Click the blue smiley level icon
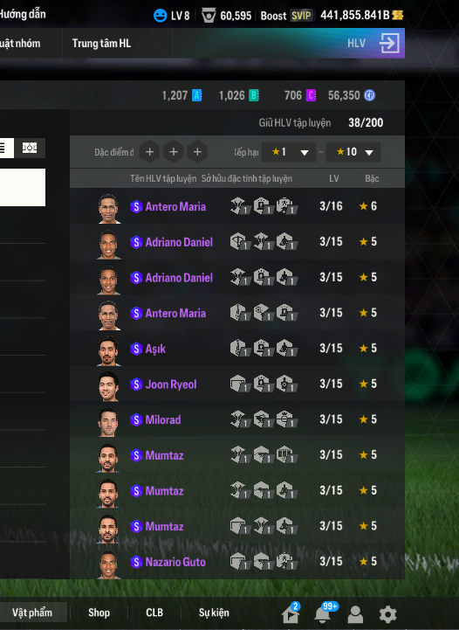The width and height of the screenshot is (459, 630). (x=160, y=16)
